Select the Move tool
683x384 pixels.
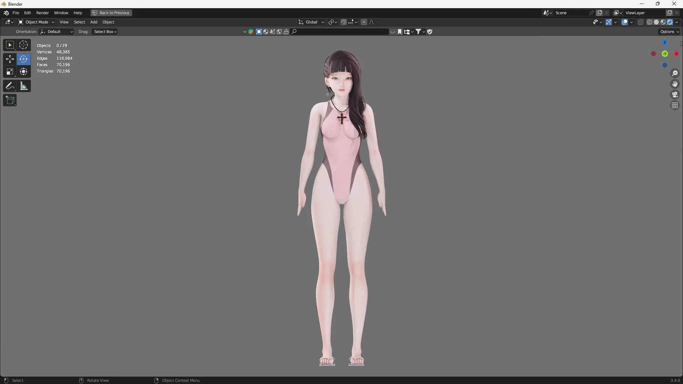pos(10,59)
